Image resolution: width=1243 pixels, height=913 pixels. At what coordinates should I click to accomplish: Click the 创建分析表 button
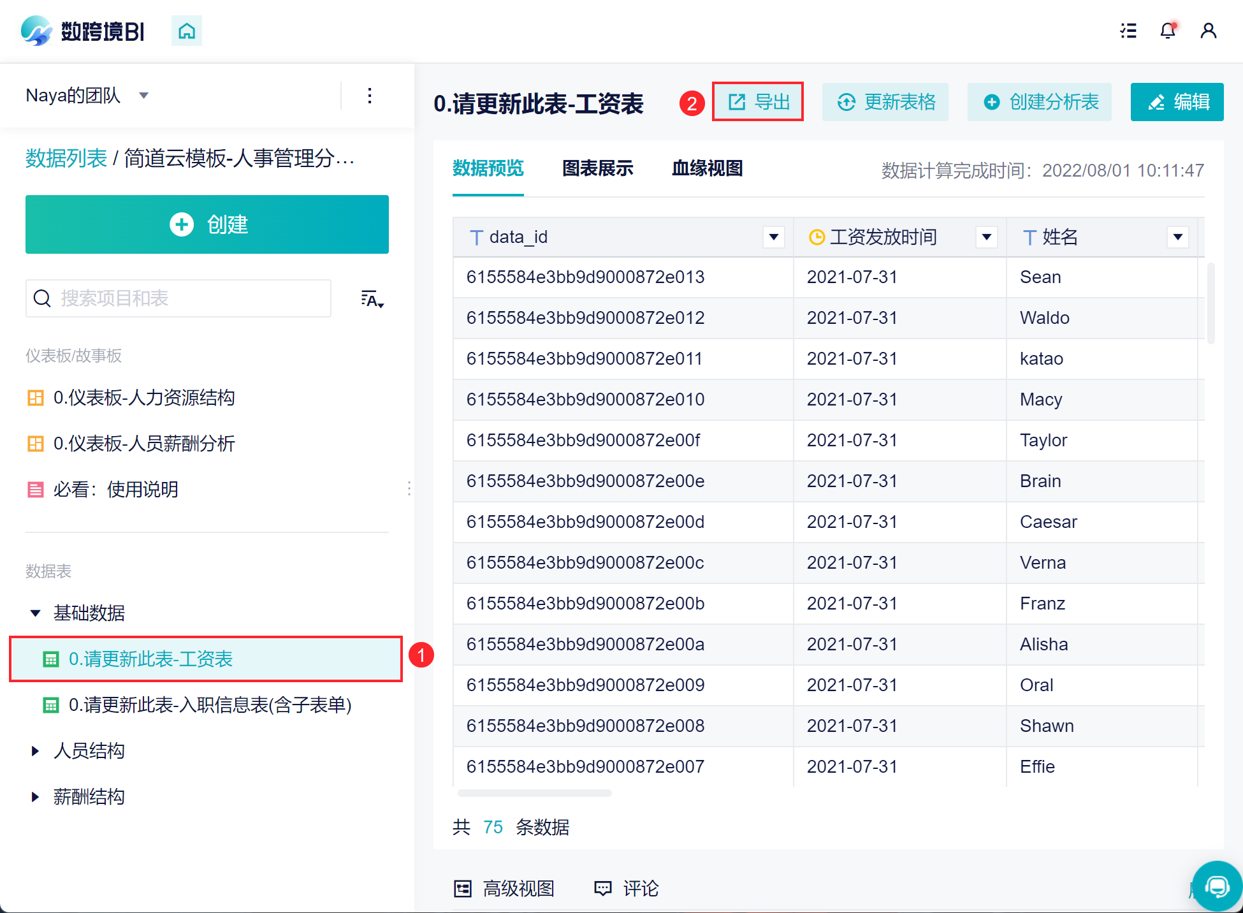(x=1040, y=102)
